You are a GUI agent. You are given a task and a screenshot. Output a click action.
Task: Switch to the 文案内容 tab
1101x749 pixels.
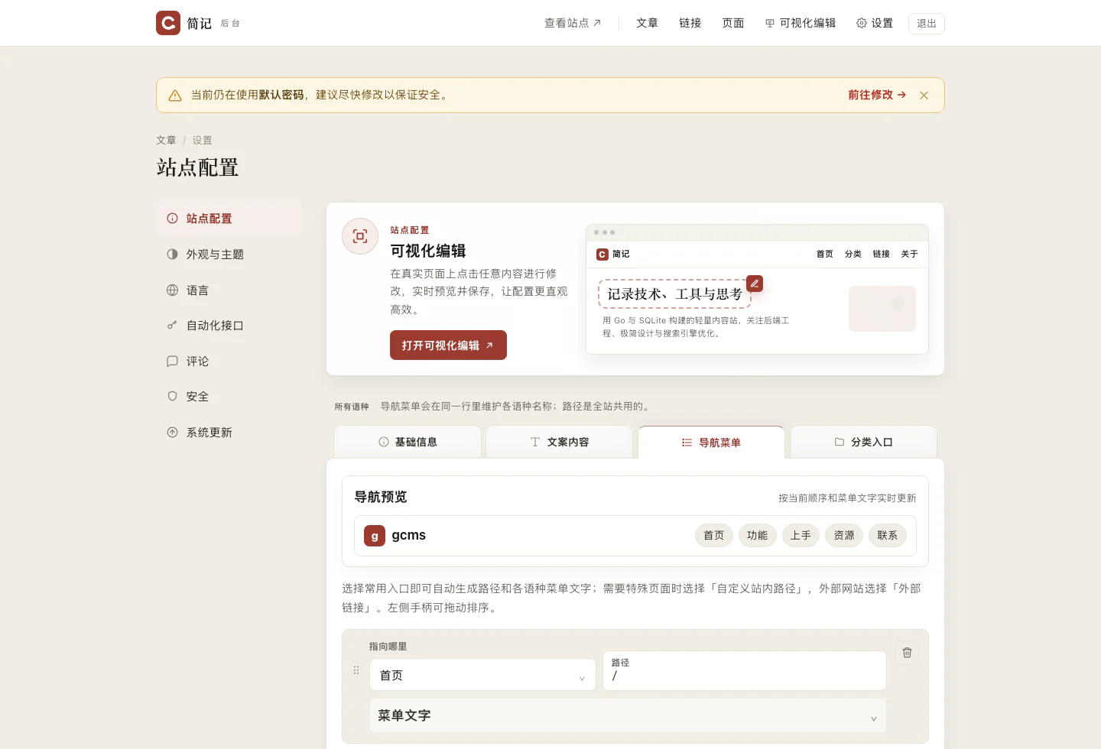(x=559, y=442)
